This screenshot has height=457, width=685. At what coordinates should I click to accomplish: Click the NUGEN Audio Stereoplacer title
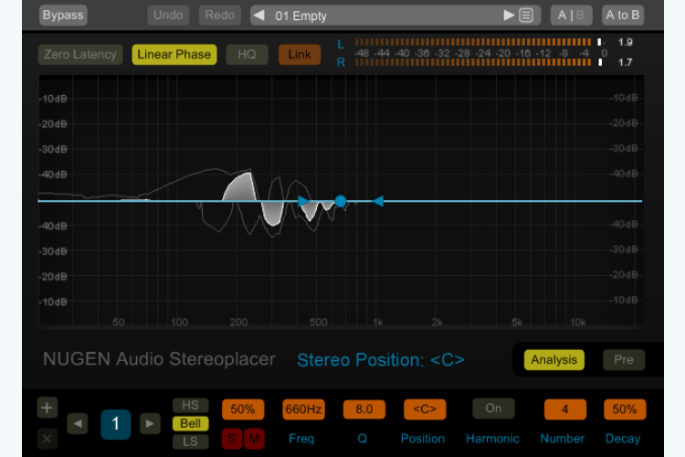coord(159,359)
